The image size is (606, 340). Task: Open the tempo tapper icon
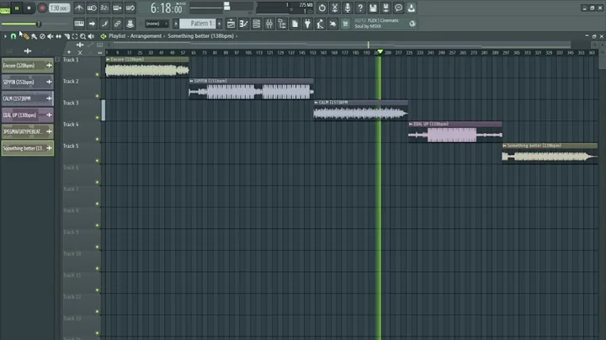point(320,24)
